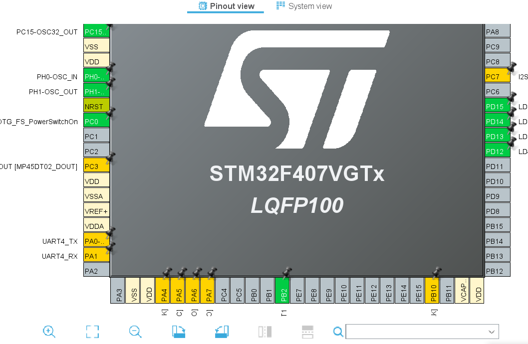Click the pin search magnifier icon
This screenshot has width=528, height=344.
point(338,332)
